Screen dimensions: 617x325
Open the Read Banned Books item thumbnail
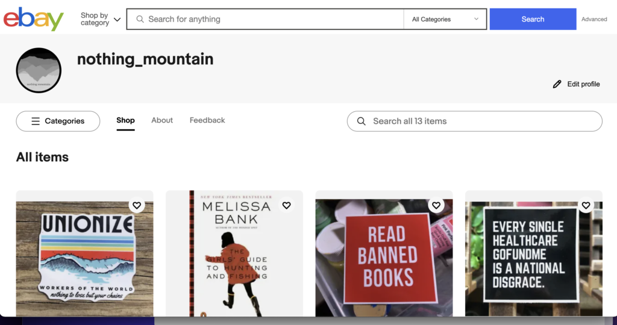point(384,258)
